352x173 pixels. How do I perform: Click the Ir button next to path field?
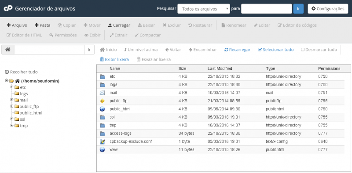click(89, 50)
